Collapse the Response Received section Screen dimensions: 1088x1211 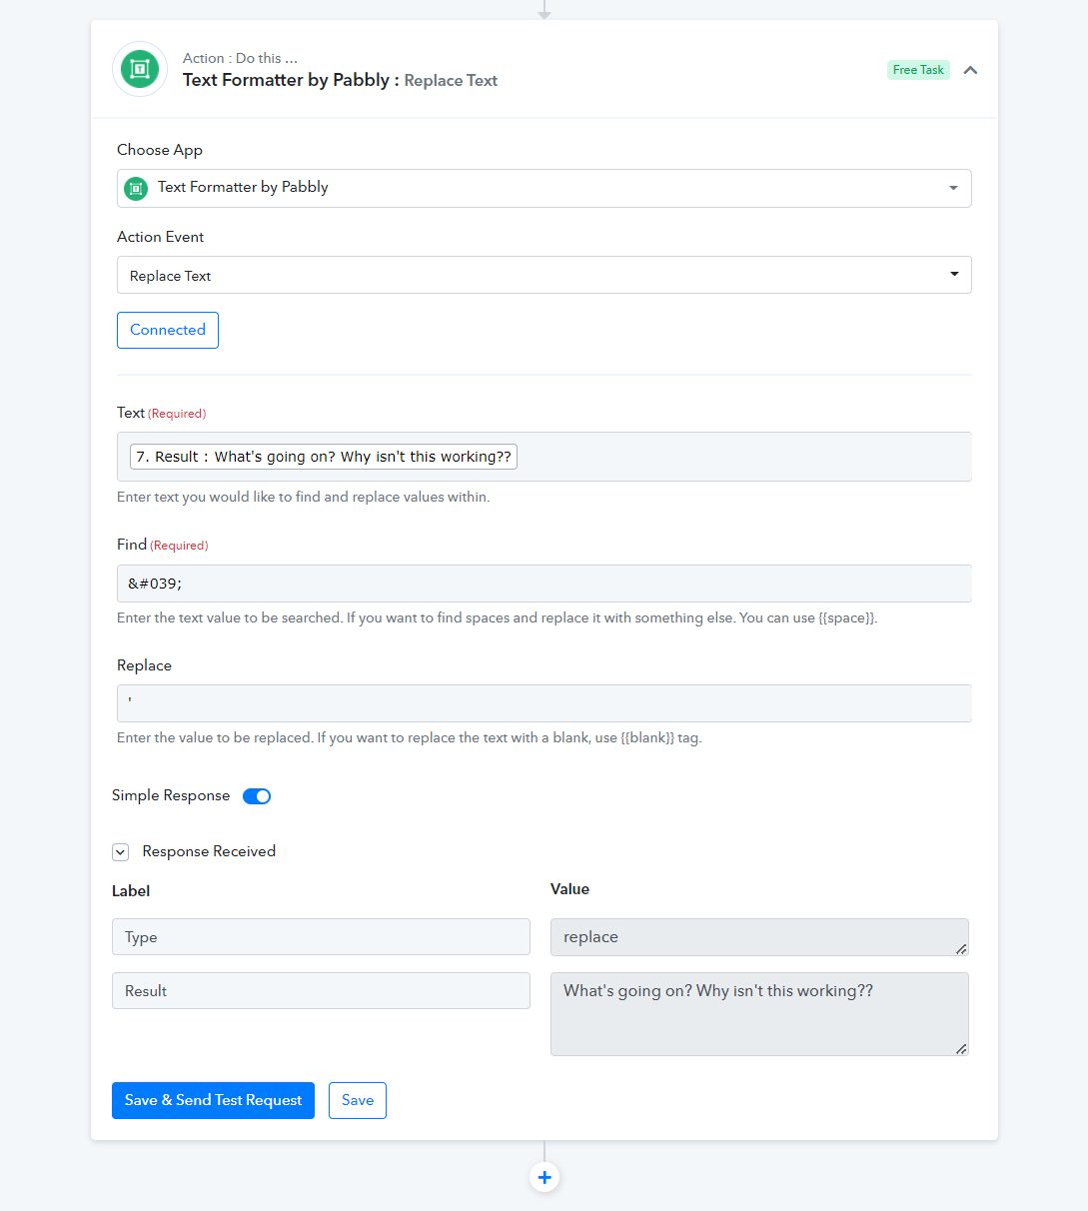tap(121, 852)
